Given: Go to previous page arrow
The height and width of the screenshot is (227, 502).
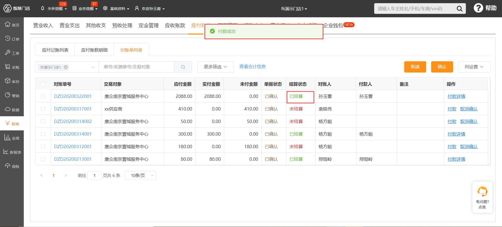Looking at the screenshot, I should click(42, 175).
